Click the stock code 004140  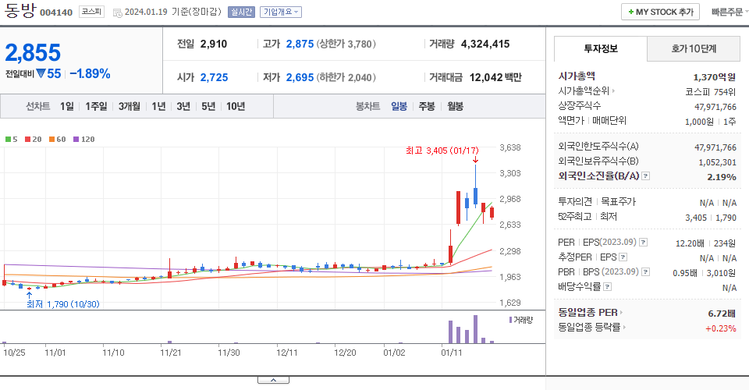point(56,13)
